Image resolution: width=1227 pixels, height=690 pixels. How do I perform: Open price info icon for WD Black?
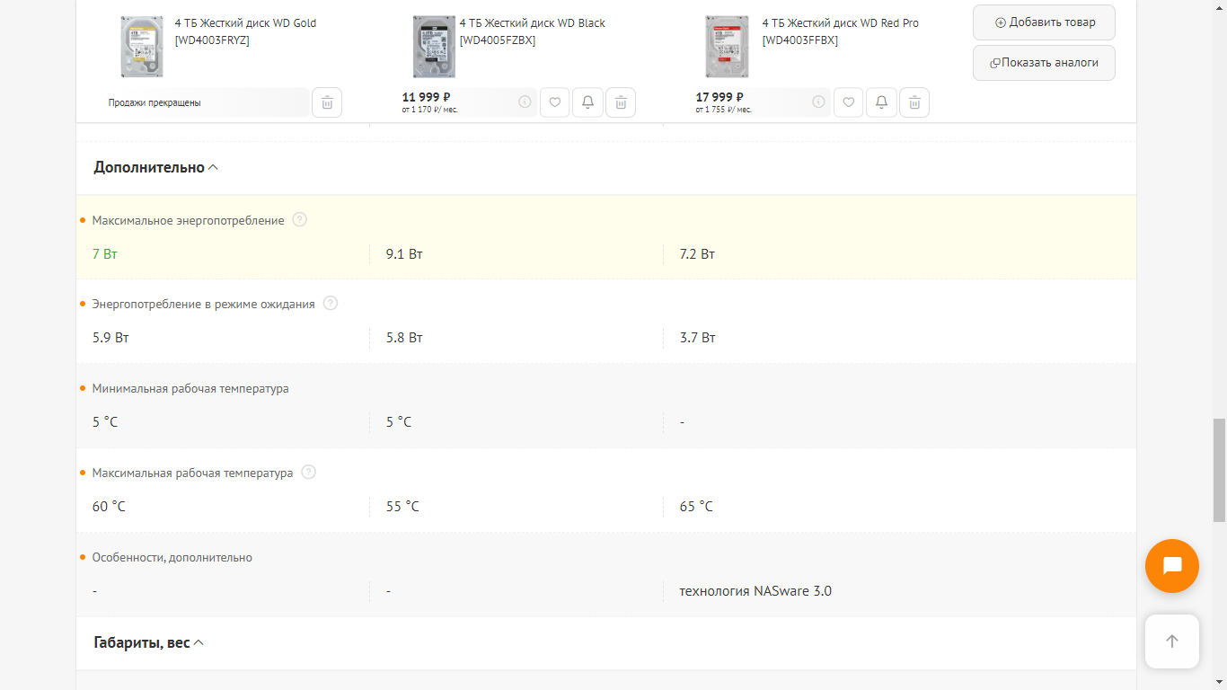coord(525,102)
